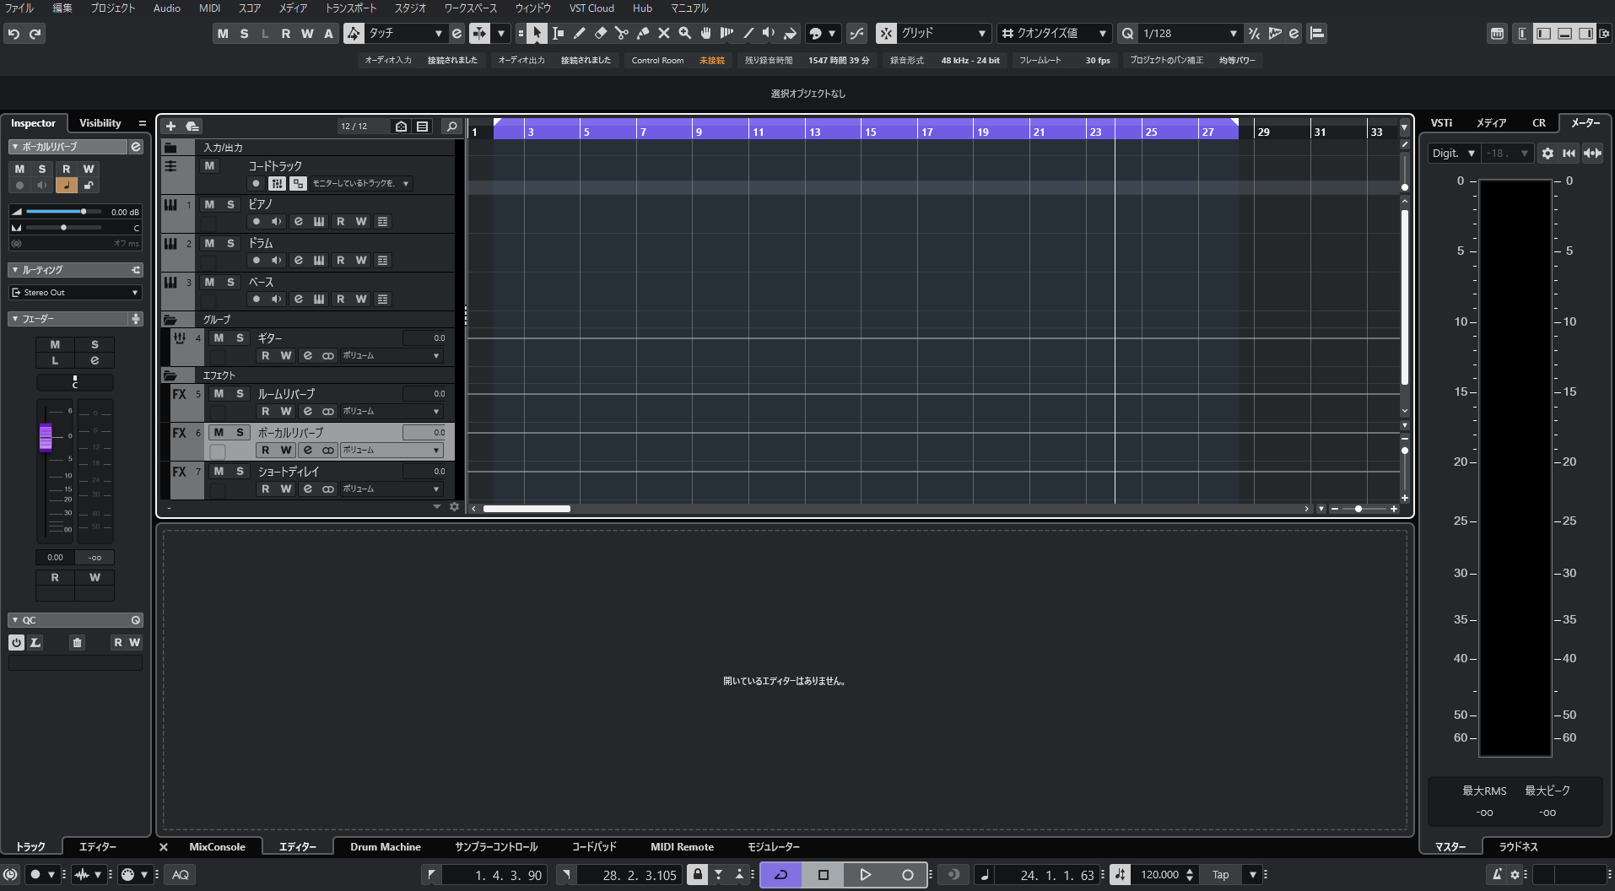
Task: Adjust the purple inspector volume fader
Action: (46, 437)
